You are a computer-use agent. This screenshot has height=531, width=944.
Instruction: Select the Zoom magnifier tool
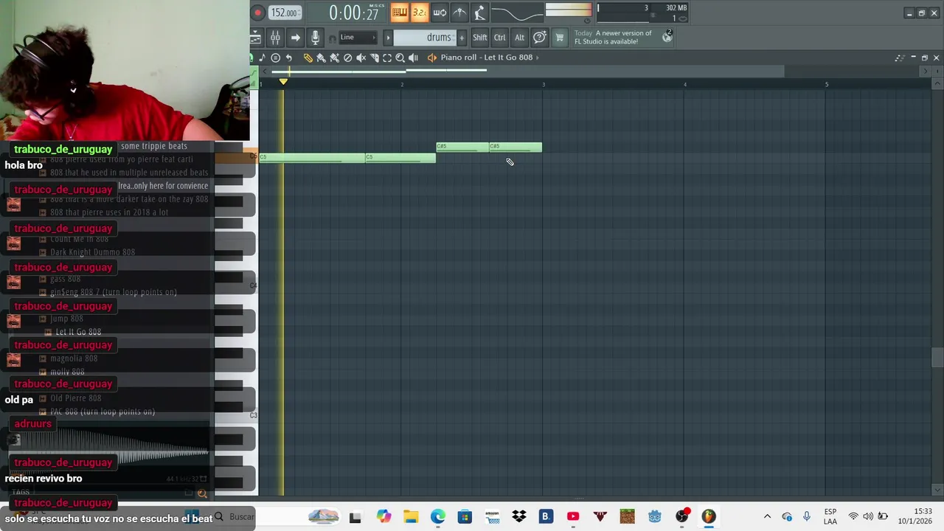point(400,58)
